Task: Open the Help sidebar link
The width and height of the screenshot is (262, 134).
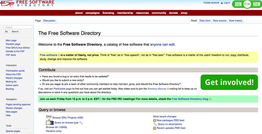Action: 8,116
